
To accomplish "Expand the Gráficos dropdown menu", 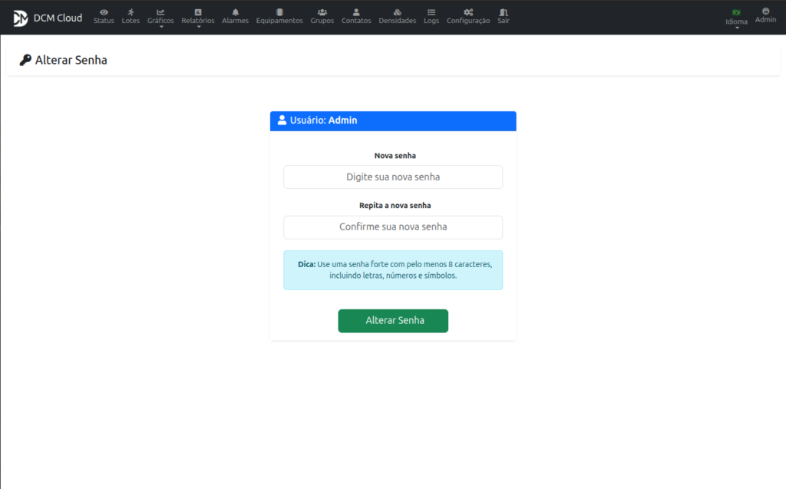I will pyautogui.click(x=160, y=18).
